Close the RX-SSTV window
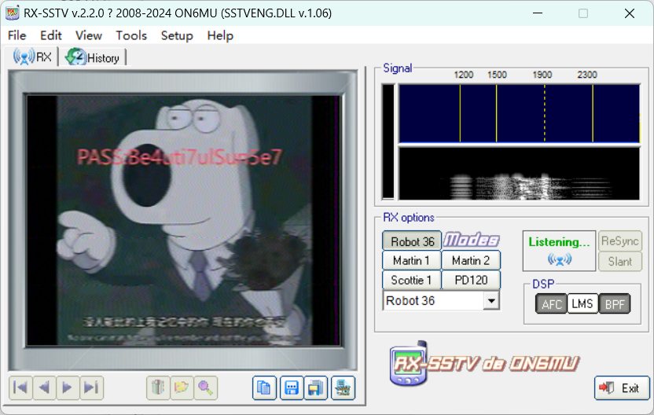 (630, 13)
